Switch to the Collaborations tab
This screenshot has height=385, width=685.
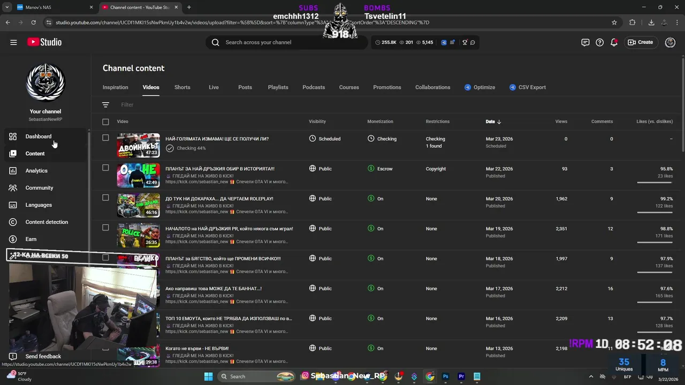(433, 87)
